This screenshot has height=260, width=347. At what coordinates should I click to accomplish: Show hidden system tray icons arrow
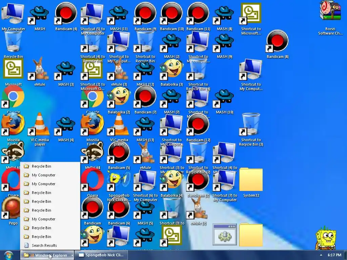(321, 255)
